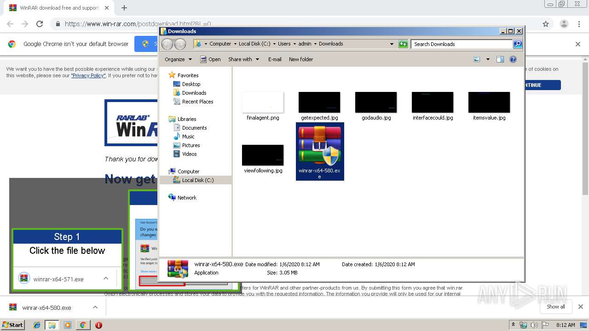Click Chrome's back button
Screen dimensions: 589x331
[x=10, y=24]
